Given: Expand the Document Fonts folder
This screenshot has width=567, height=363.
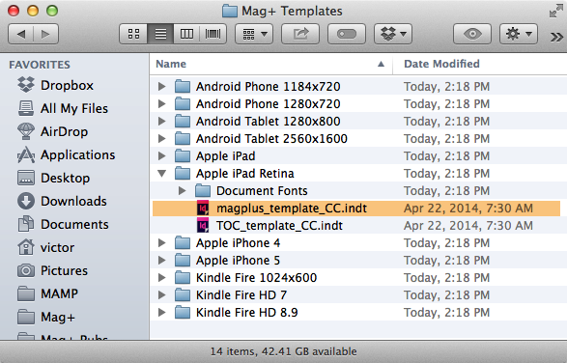Looking at the screenshot, I should 183,190.
